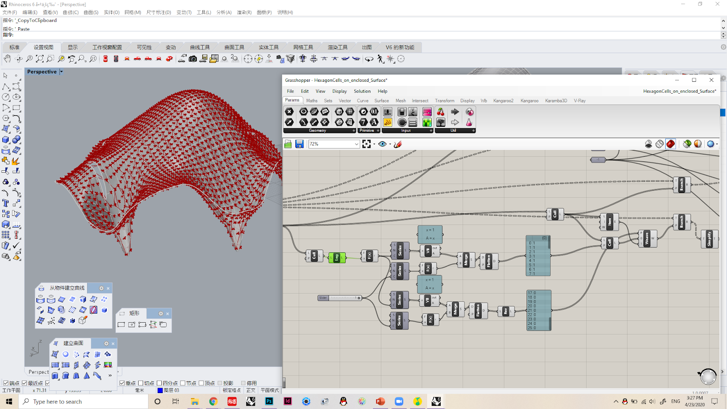Click the 平面模式 button in the status bar
This screenshot has width=727, height=409.
[x=270, y=390]
